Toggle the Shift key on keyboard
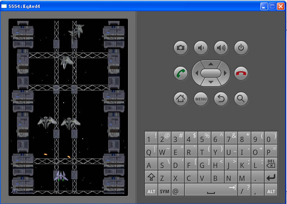The image size is (287, 204). (151, 177)
